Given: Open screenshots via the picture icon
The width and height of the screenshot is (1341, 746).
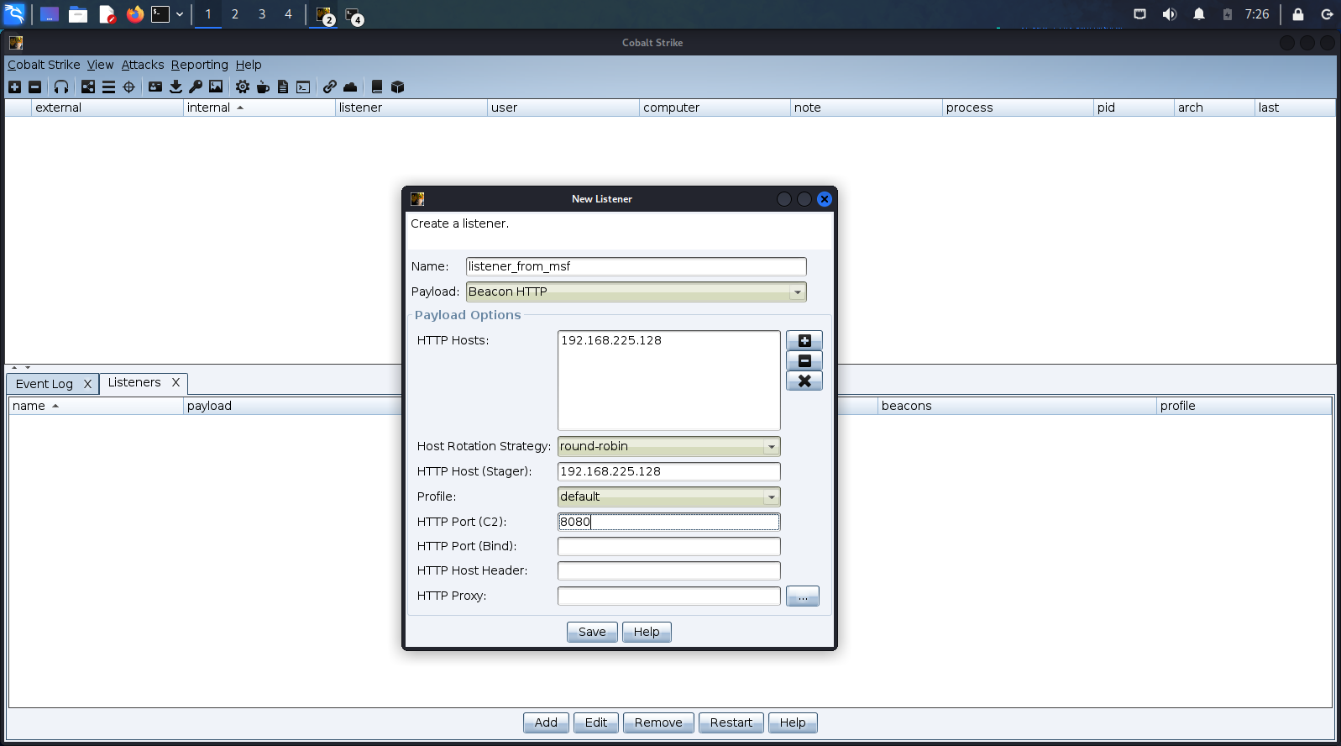Looking at the screenshot, I should point(216,87).
